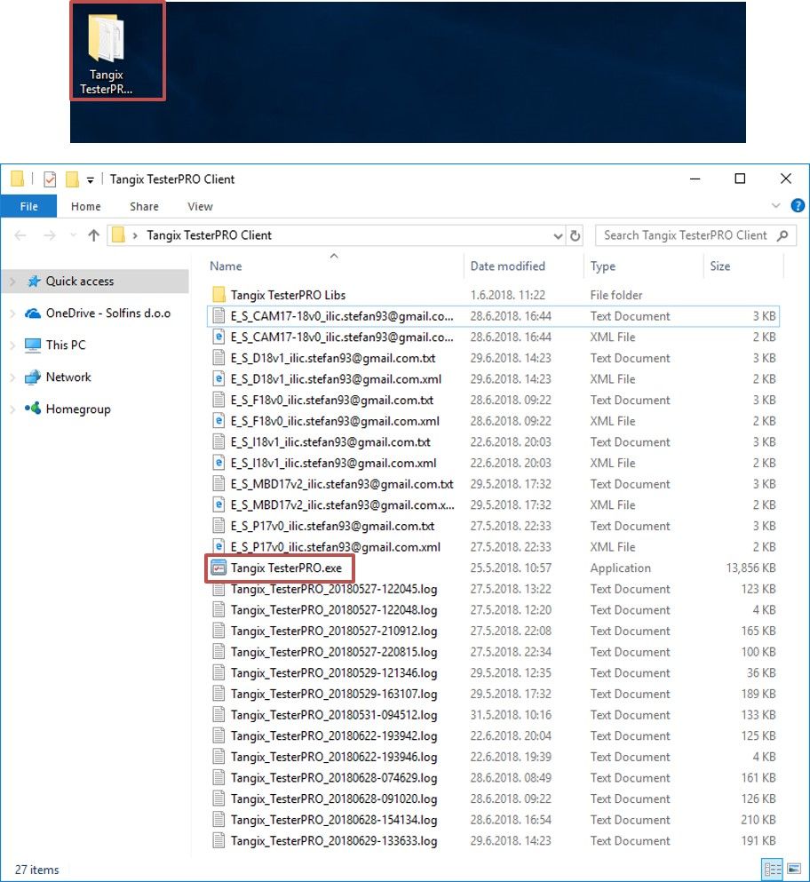Click the refresh icon beside the address bar
Image resolution: width=810 pixels, height=882 pixels.
576,235
